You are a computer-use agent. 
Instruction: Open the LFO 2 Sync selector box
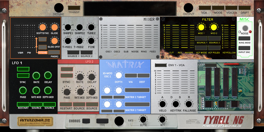(67, 76)
